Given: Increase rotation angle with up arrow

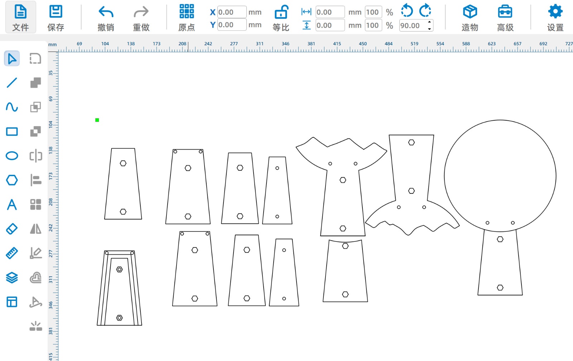Looking at the screenshot, I should [x=429, y=22].
